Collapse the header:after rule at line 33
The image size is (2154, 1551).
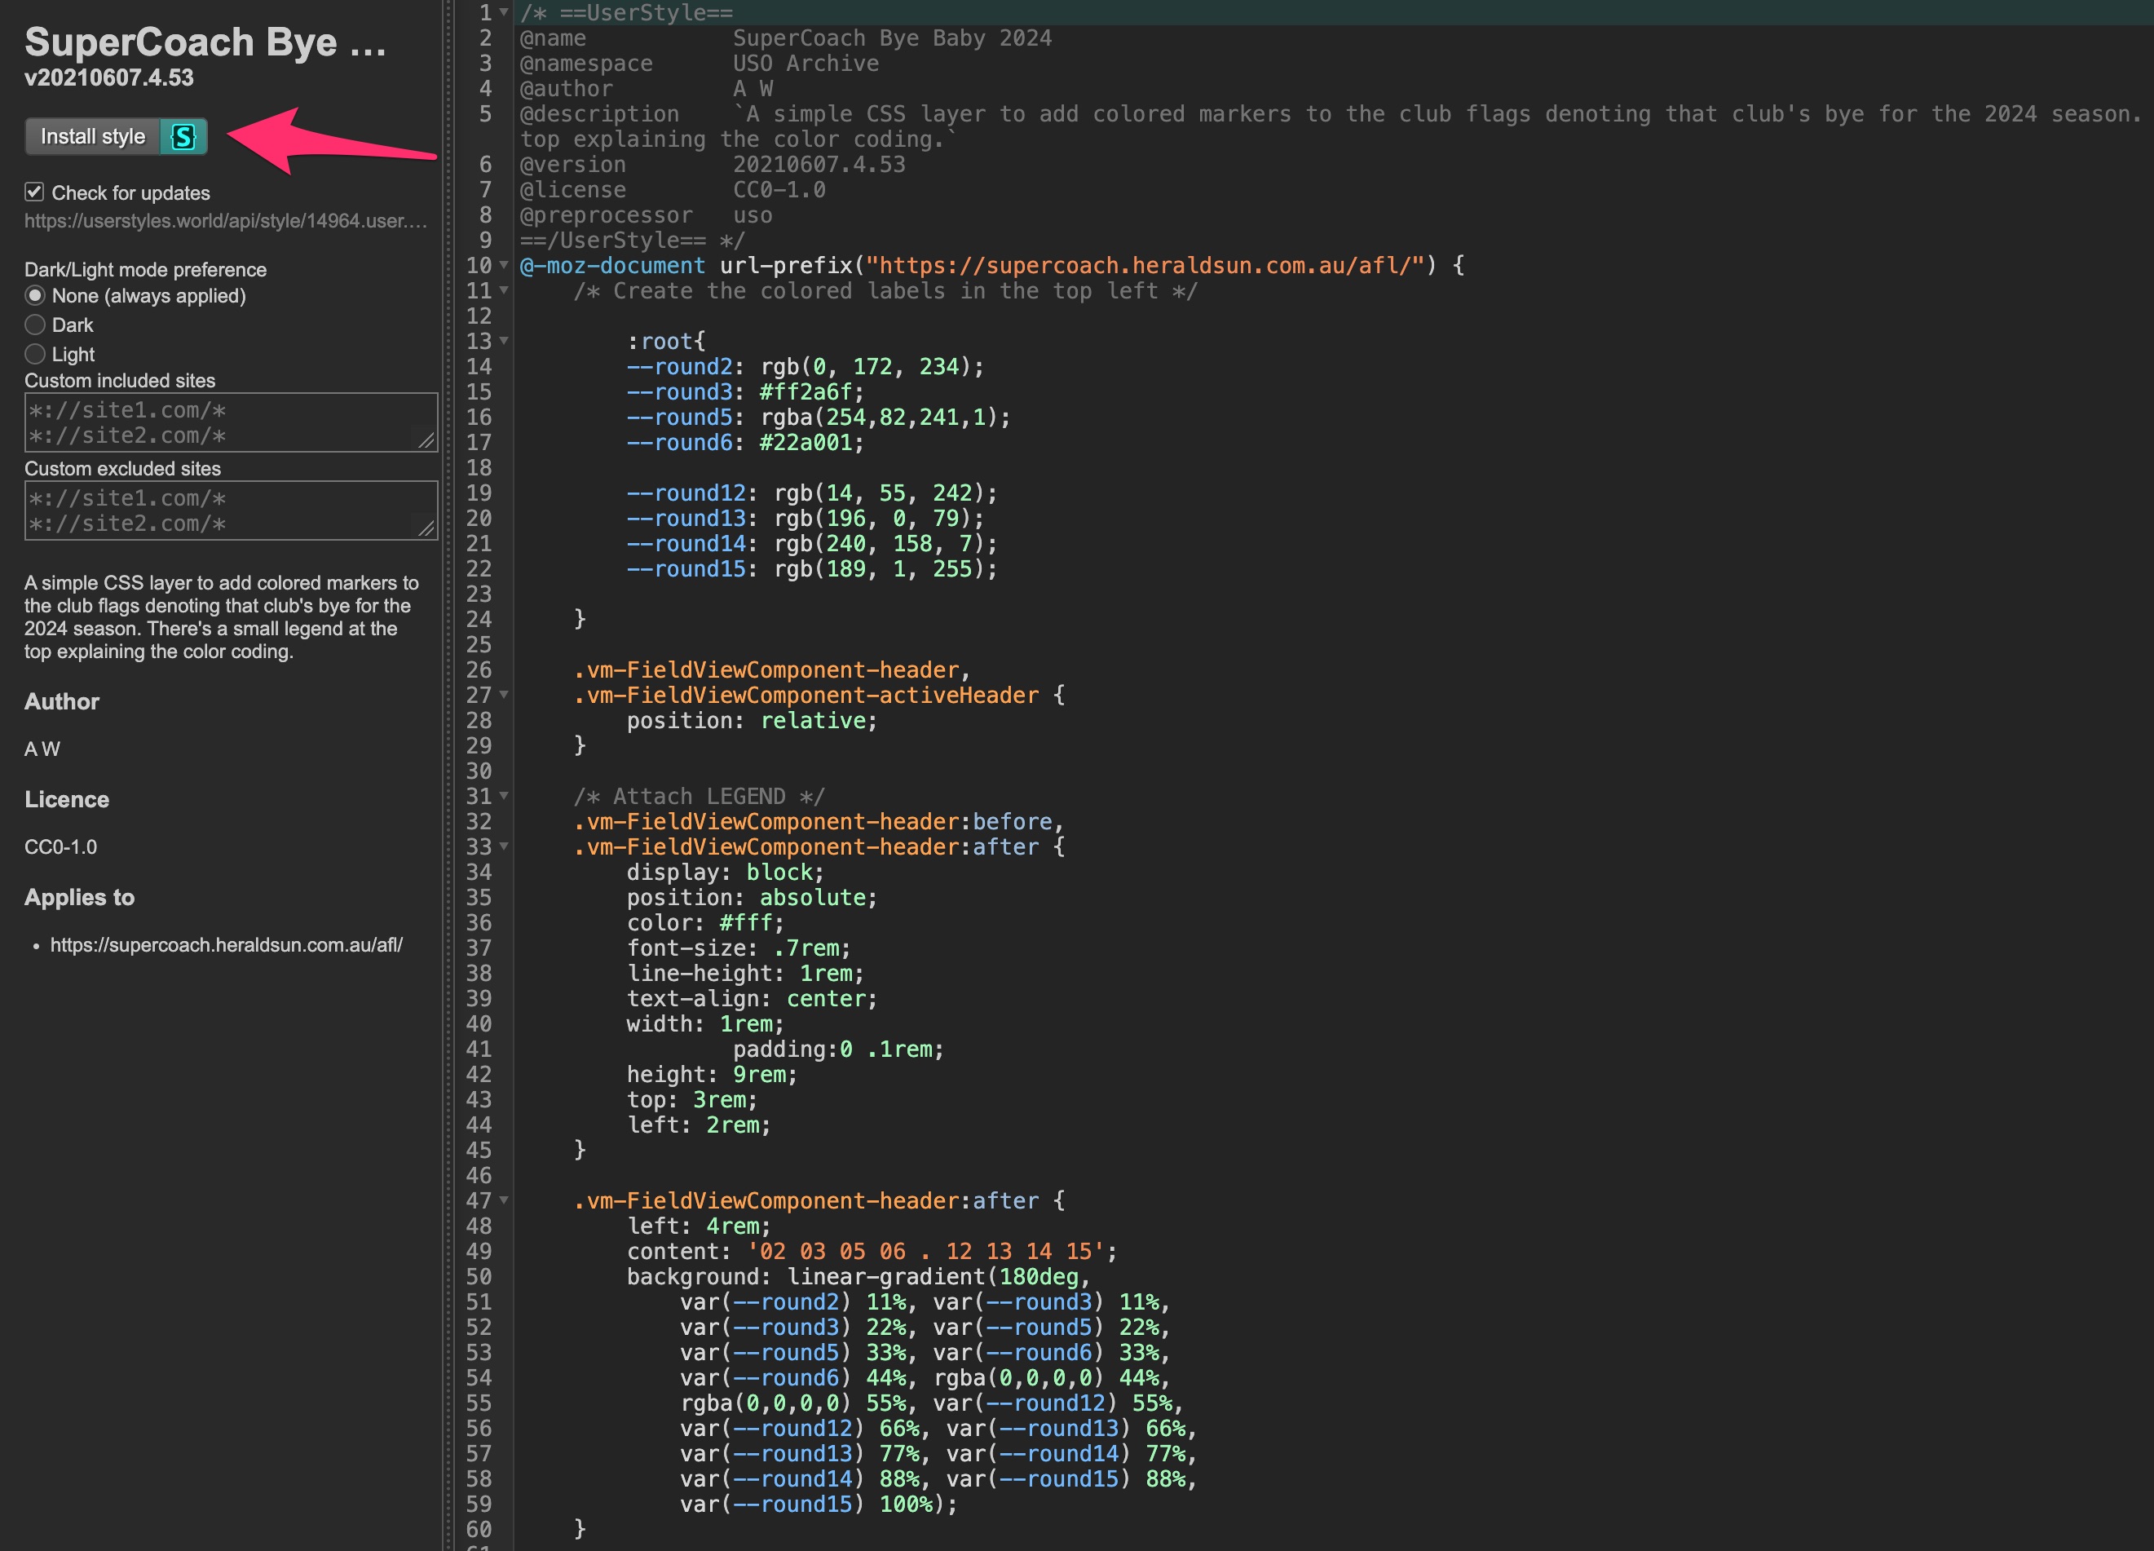point(505,846)
